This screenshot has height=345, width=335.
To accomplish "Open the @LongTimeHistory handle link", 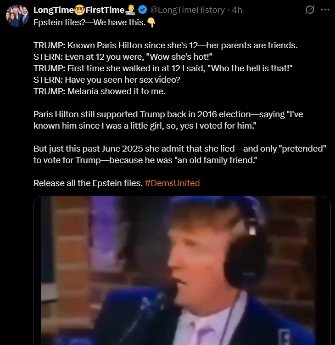I will (x=188, y=10).
